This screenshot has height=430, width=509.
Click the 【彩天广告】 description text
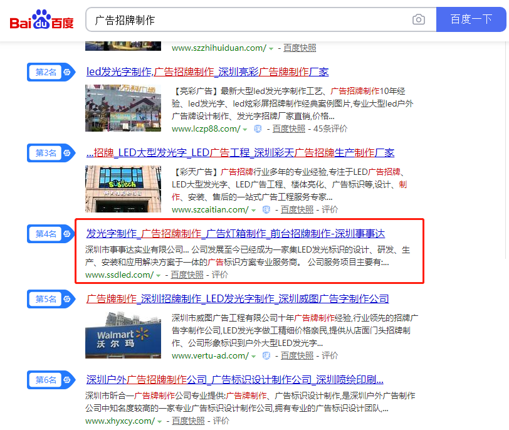289,184
